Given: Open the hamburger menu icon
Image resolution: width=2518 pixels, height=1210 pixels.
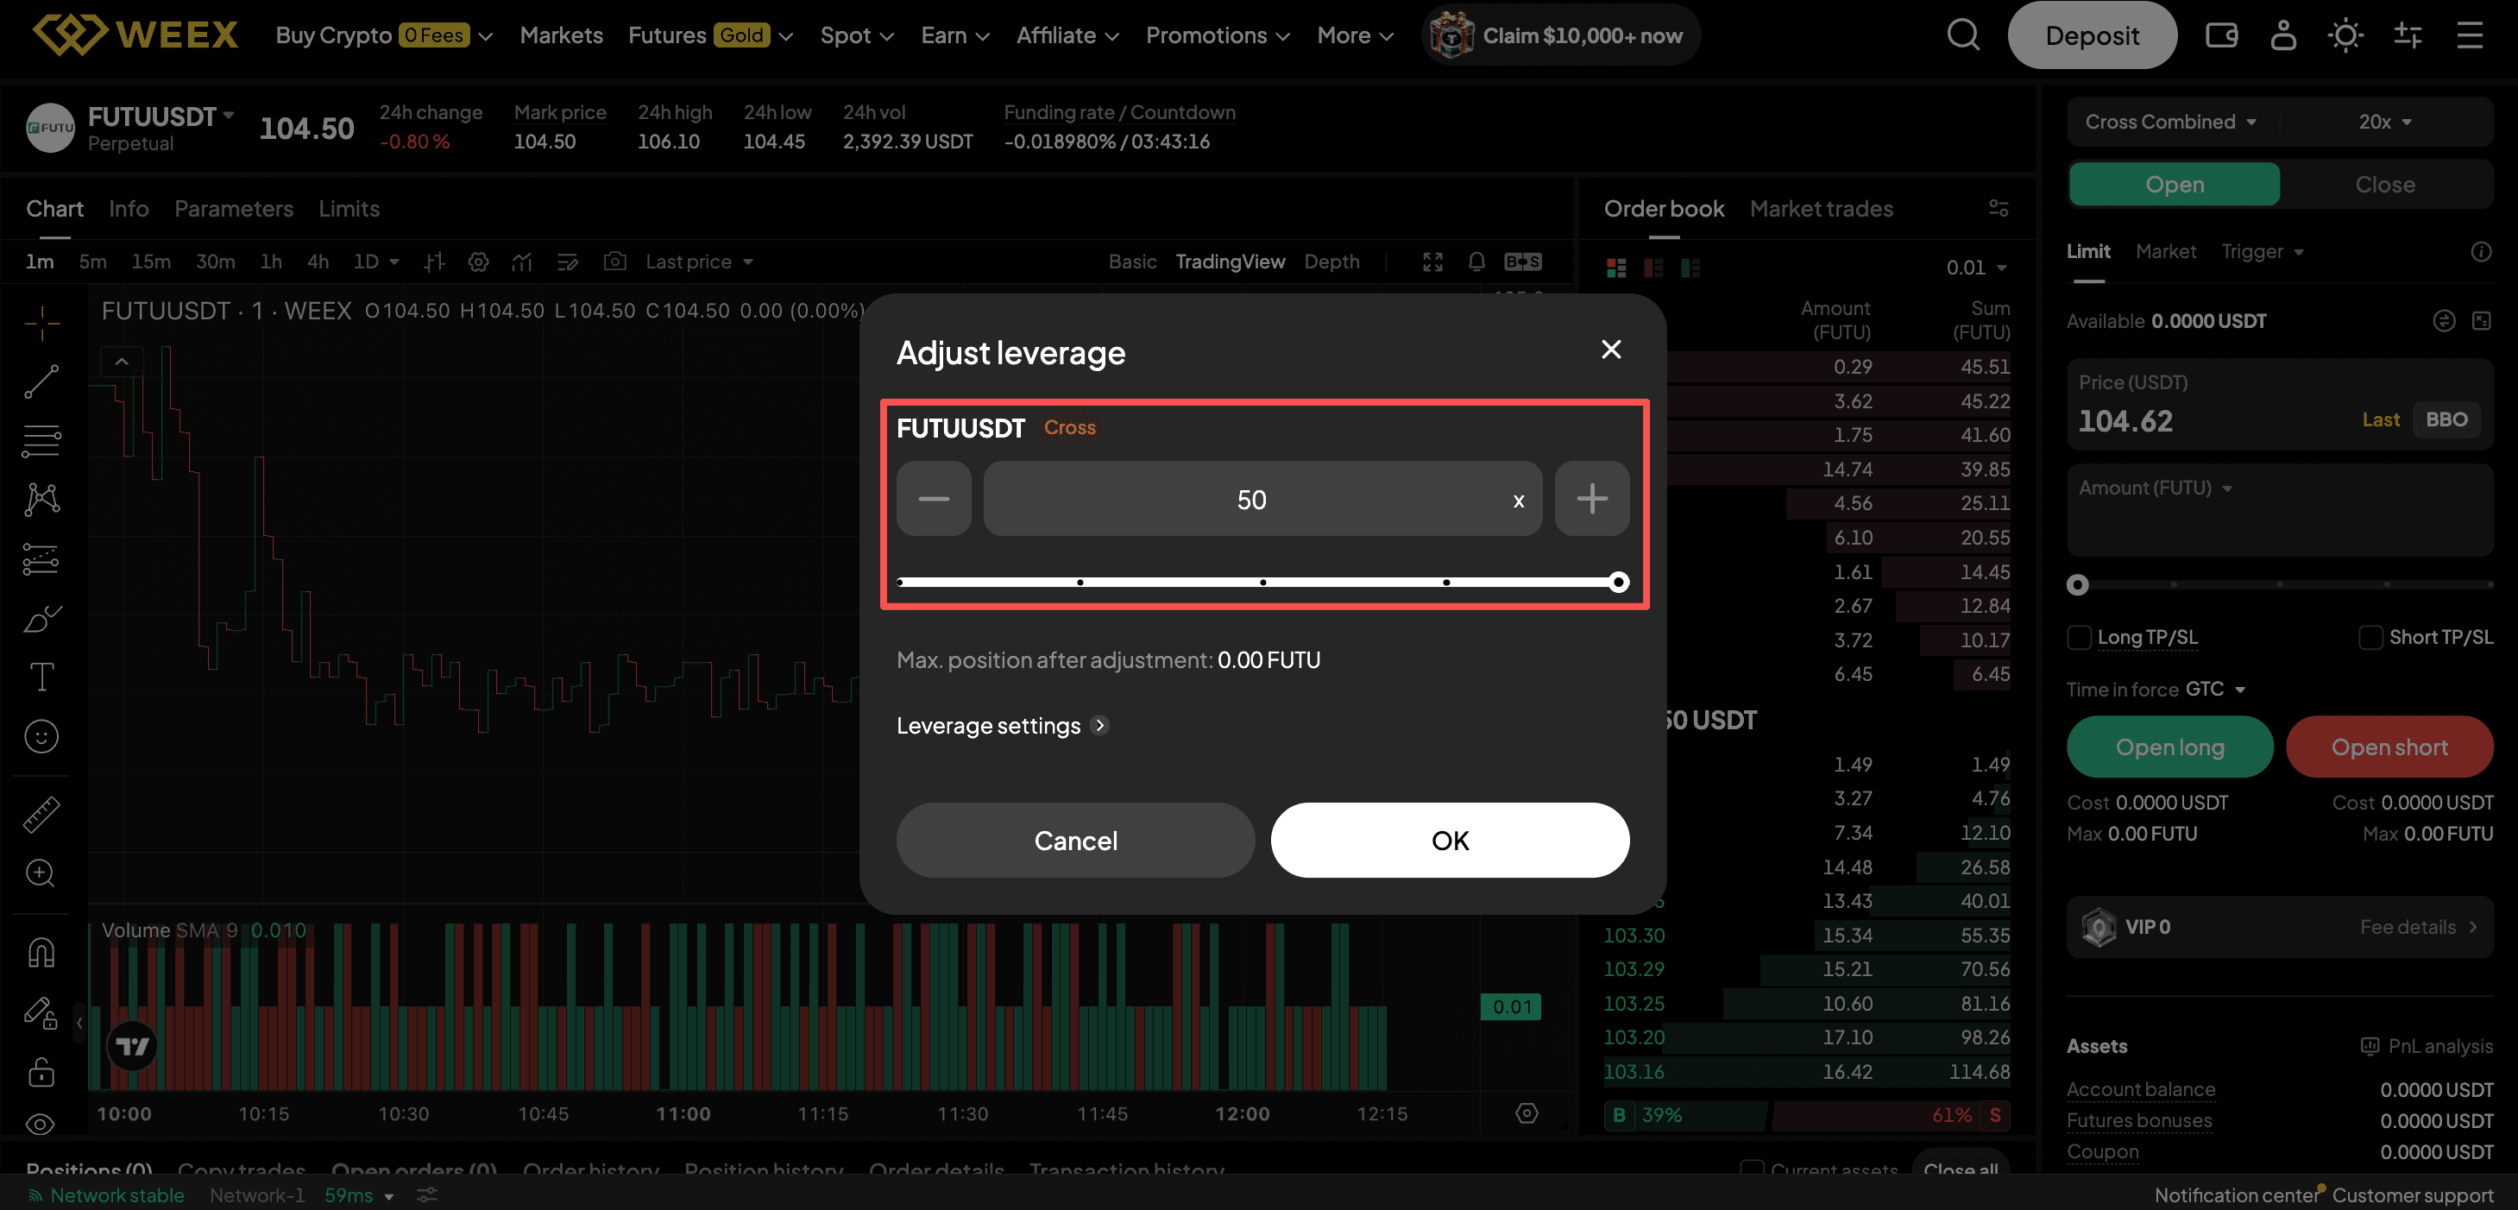Looking at the screenshot, I should 2470,36.
